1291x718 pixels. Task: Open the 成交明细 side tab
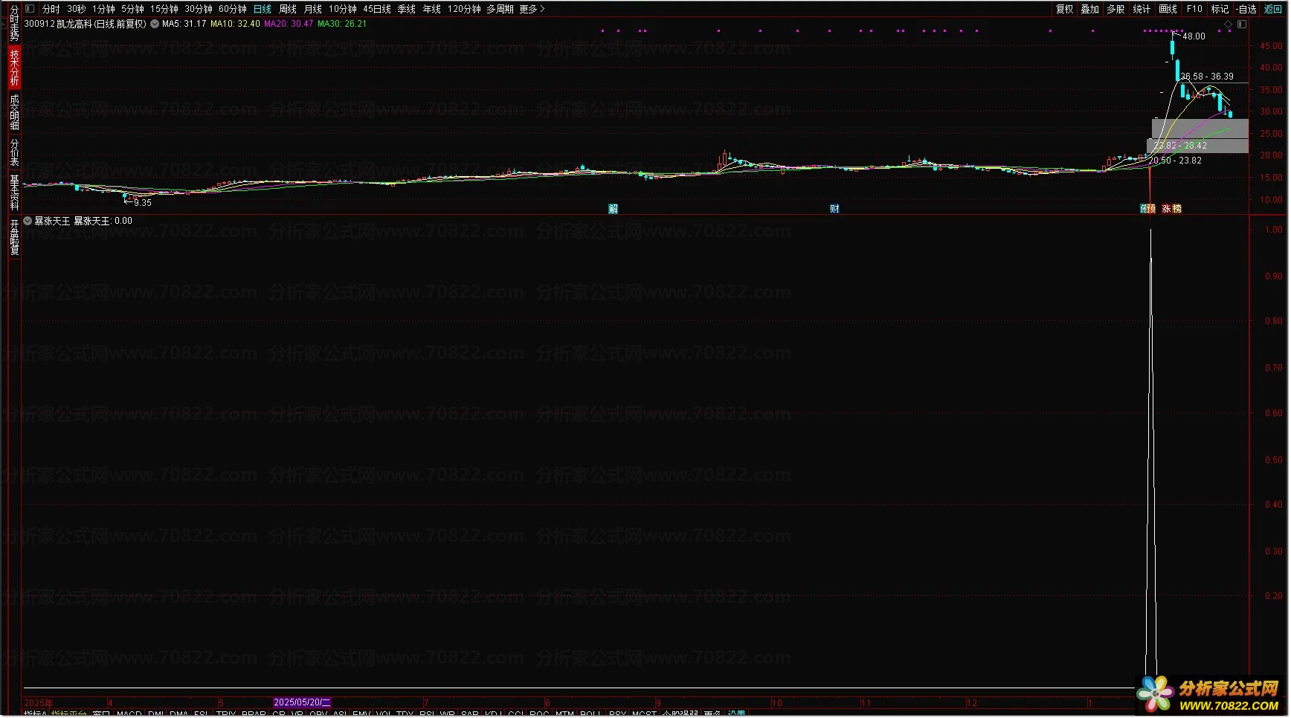[x=14, y=112]
